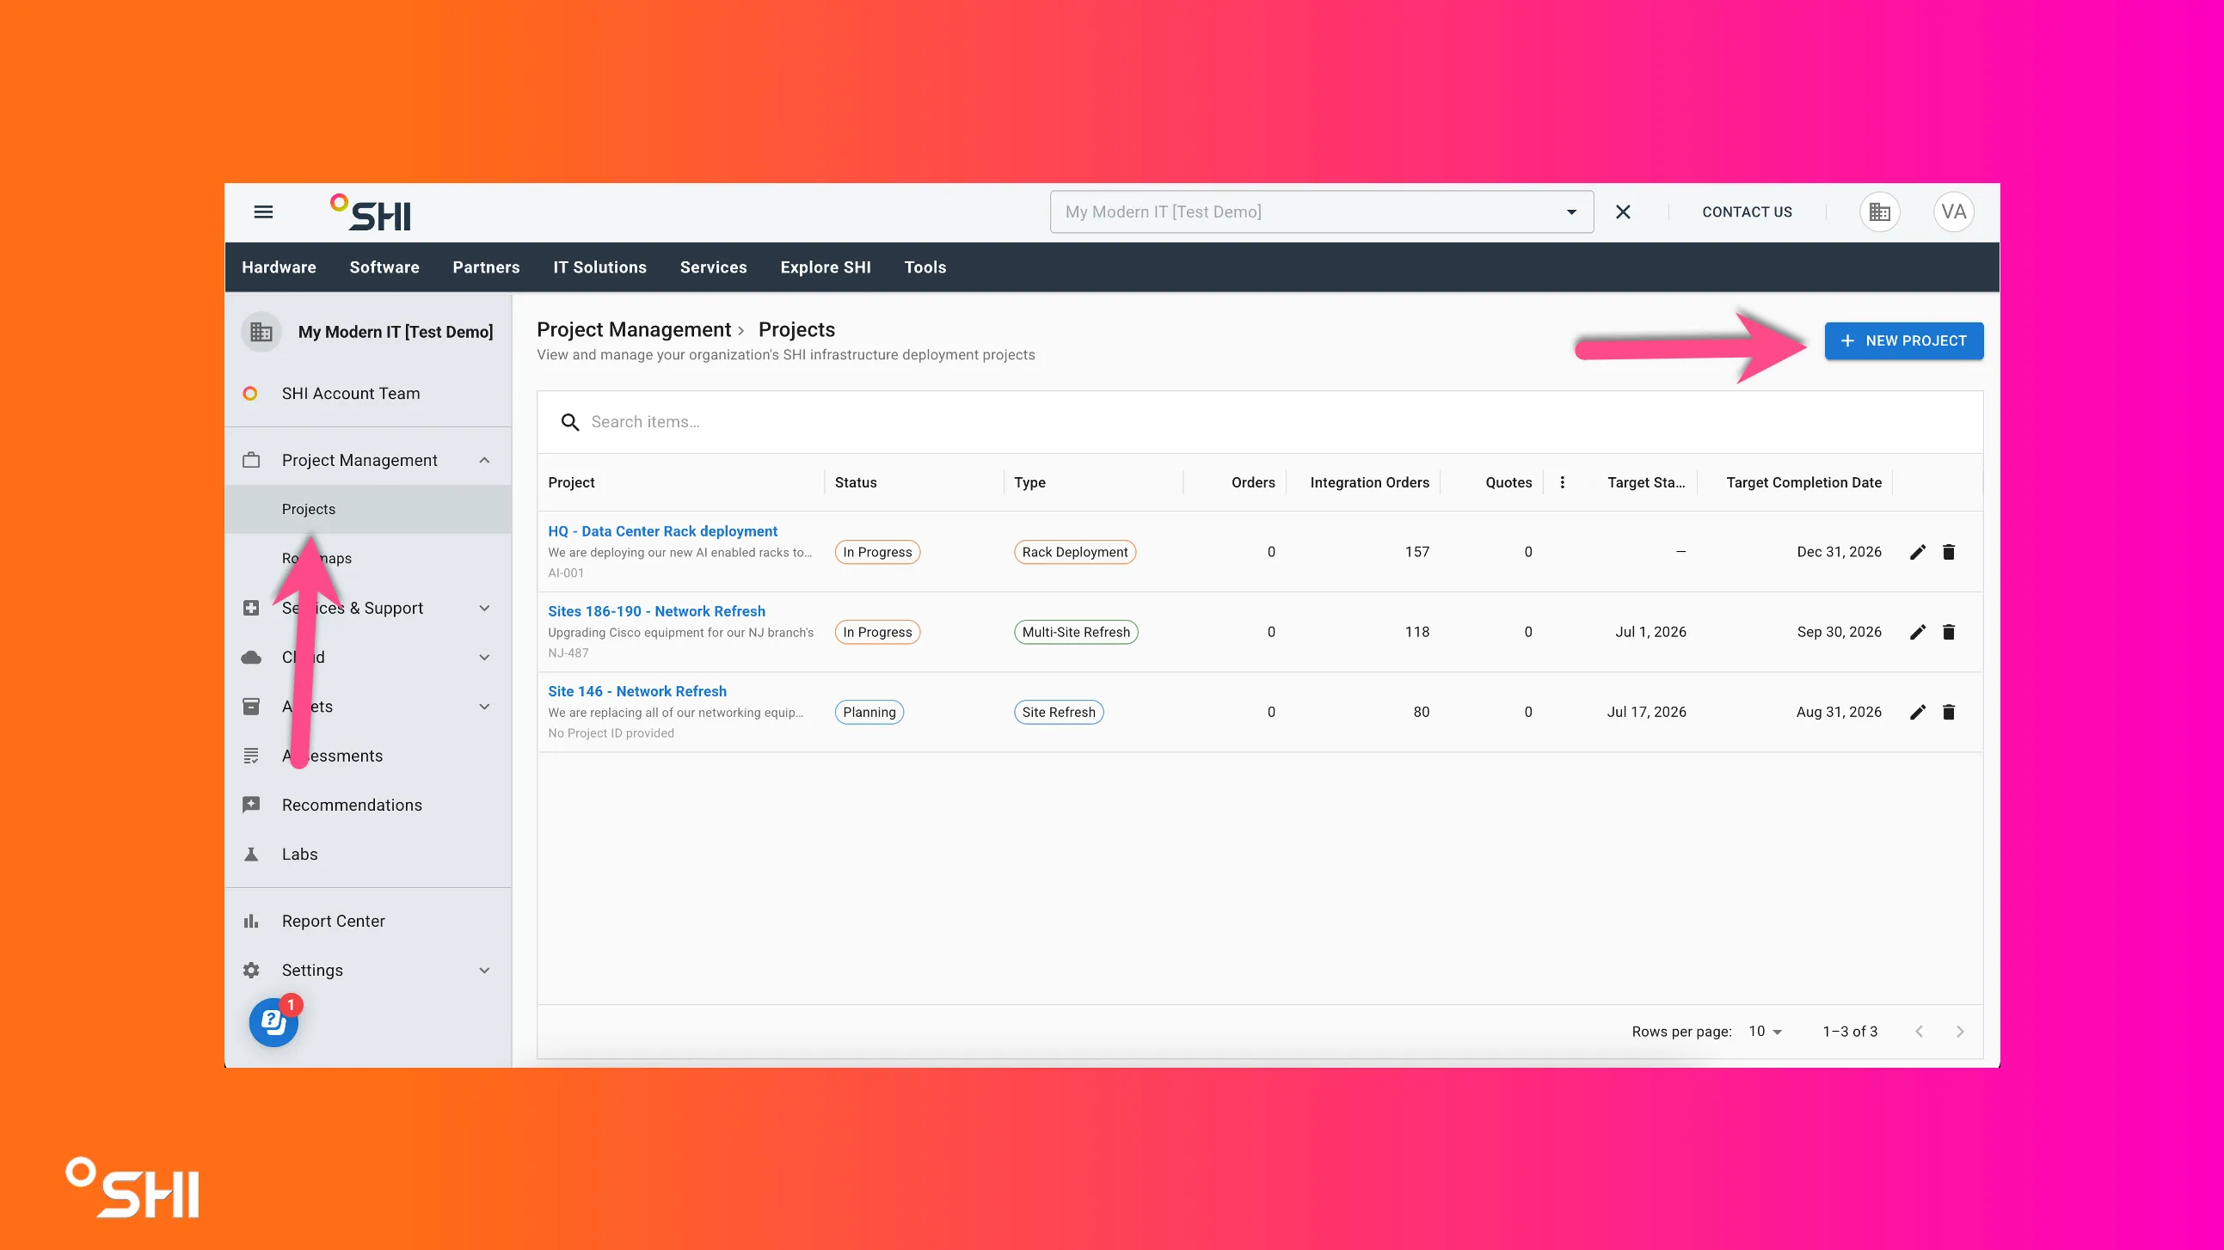Click the SHI logo in header
Viewport: 2224px width, 1250px height.
coord(372,212)
